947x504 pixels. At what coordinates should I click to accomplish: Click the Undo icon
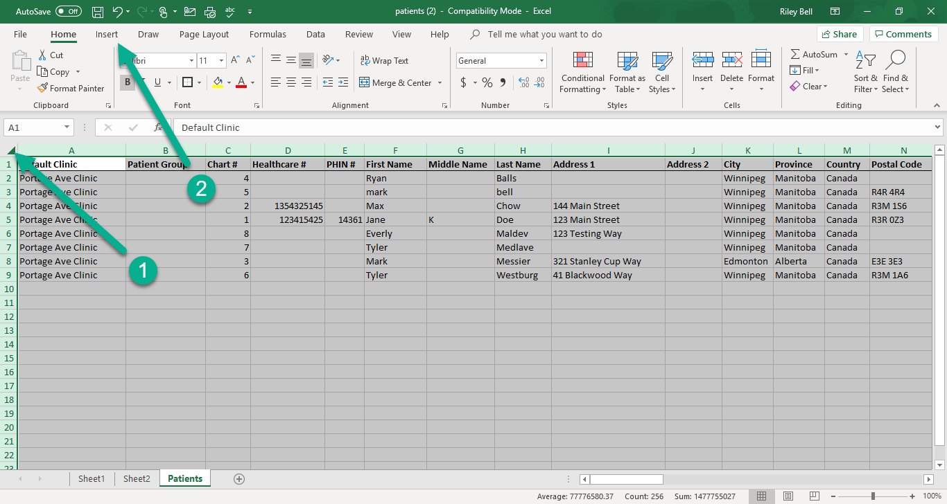tap(118, 12)
